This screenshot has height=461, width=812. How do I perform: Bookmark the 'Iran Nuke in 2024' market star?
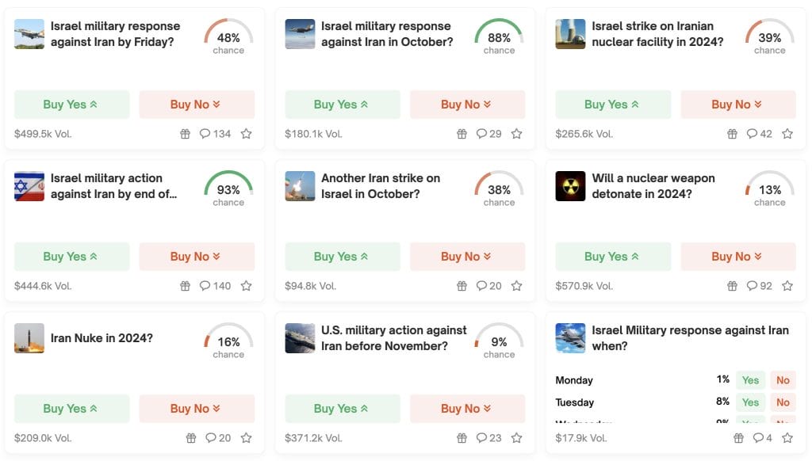coord(247,438)
